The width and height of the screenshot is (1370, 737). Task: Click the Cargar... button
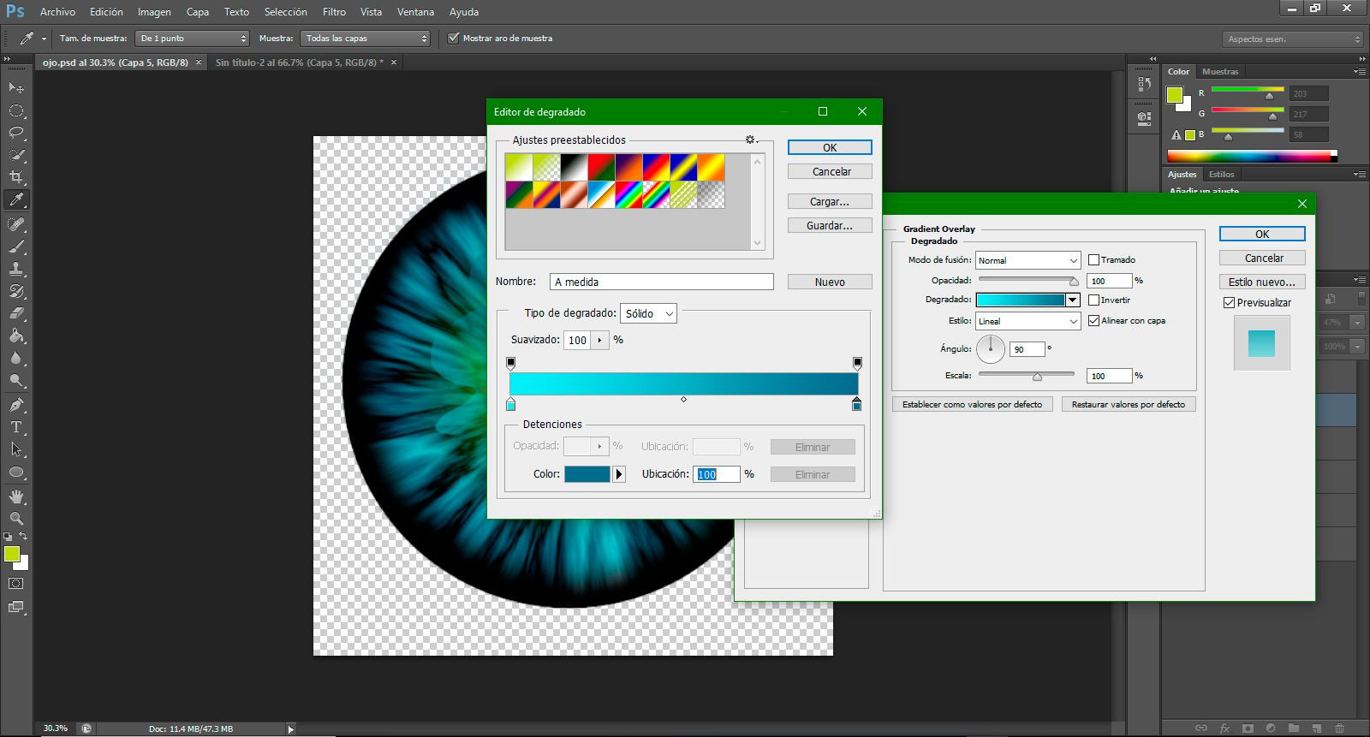830,201
